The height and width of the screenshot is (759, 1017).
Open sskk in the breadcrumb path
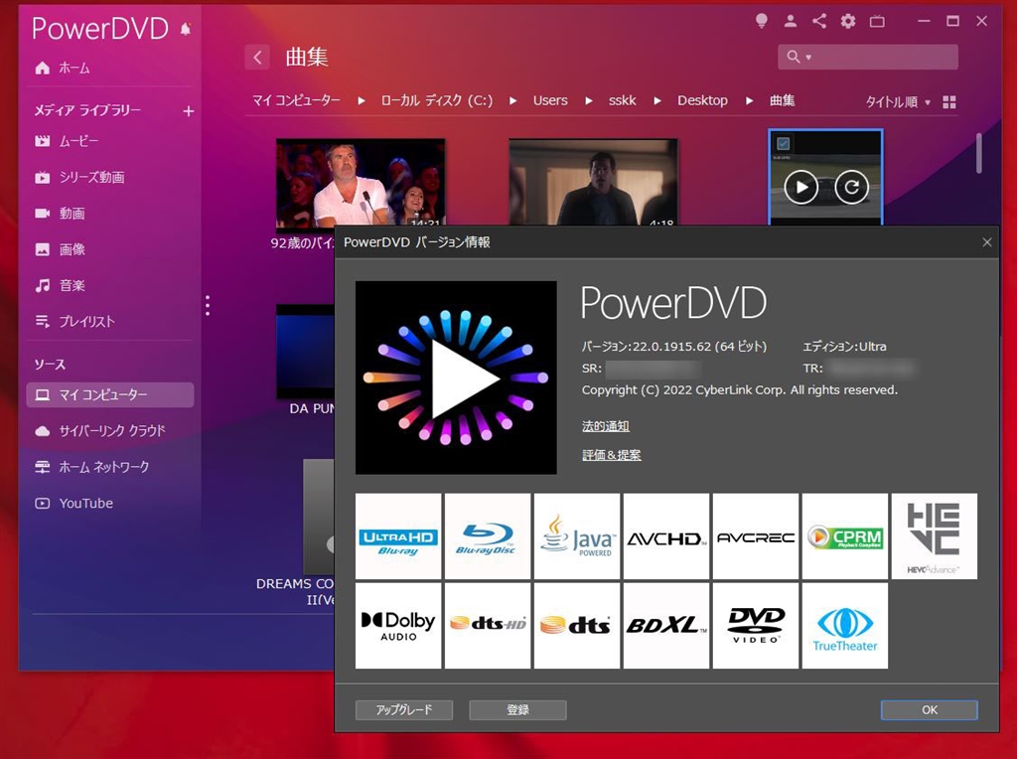click(622, 100)
